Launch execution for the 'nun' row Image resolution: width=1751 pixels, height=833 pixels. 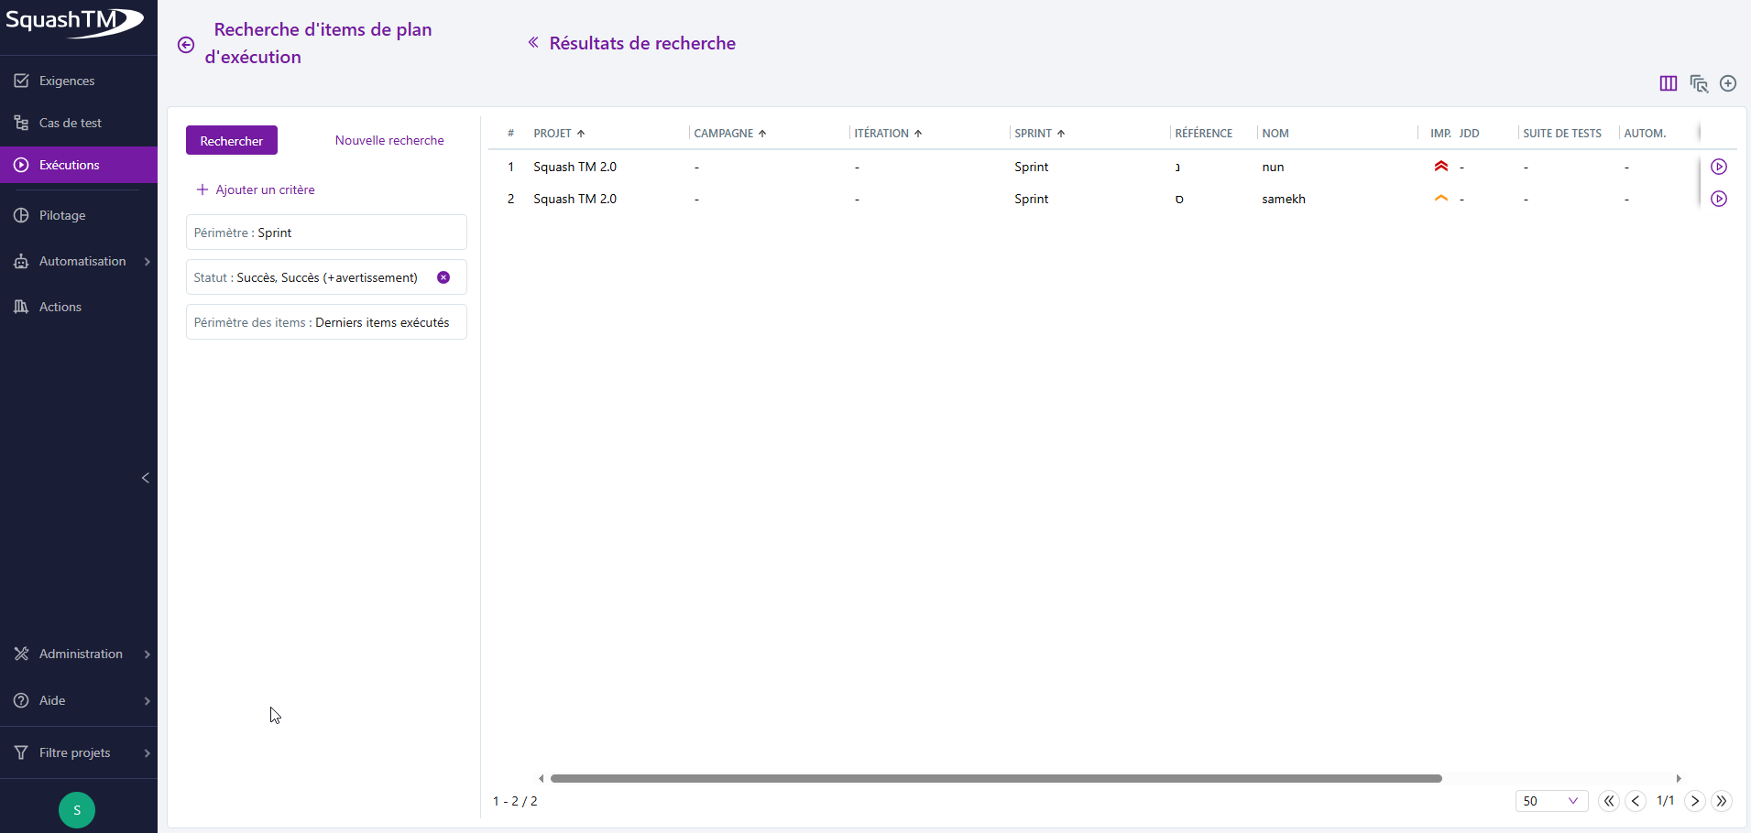click(x=1720, y=167)
